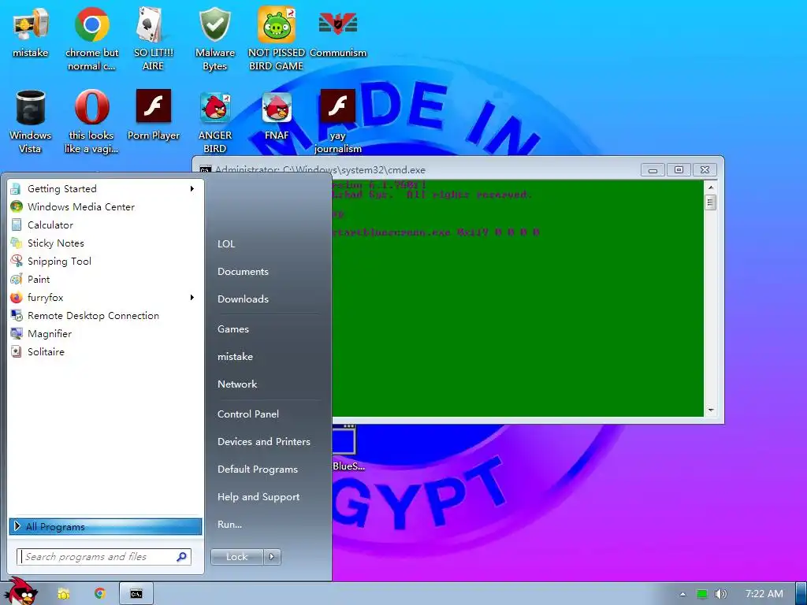Close the cmd.exe window
This screenshot has height=605, width=807.
click(x=705, y=170)
